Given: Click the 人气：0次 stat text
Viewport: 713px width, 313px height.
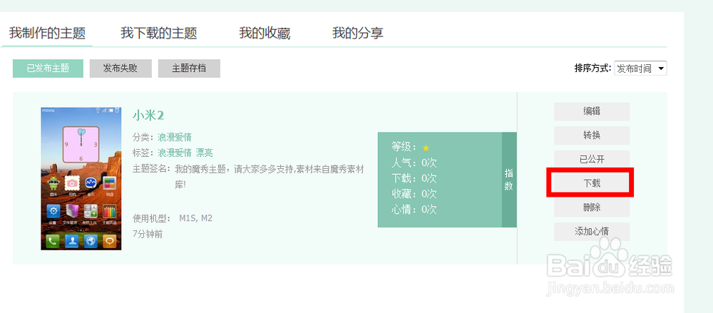Looking at the screenshot, I should click(414, 163).
